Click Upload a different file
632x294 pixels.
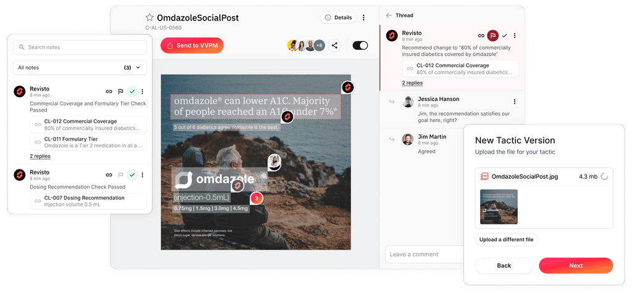(506, 240)
